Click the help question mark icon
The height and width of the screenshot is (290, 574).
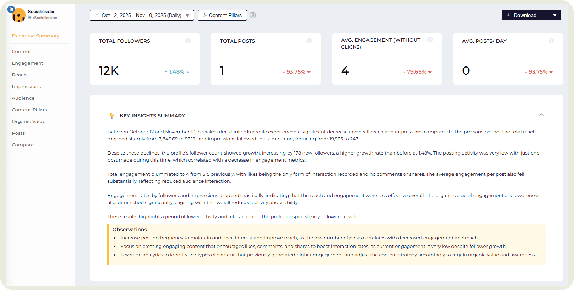coord(253,15)
